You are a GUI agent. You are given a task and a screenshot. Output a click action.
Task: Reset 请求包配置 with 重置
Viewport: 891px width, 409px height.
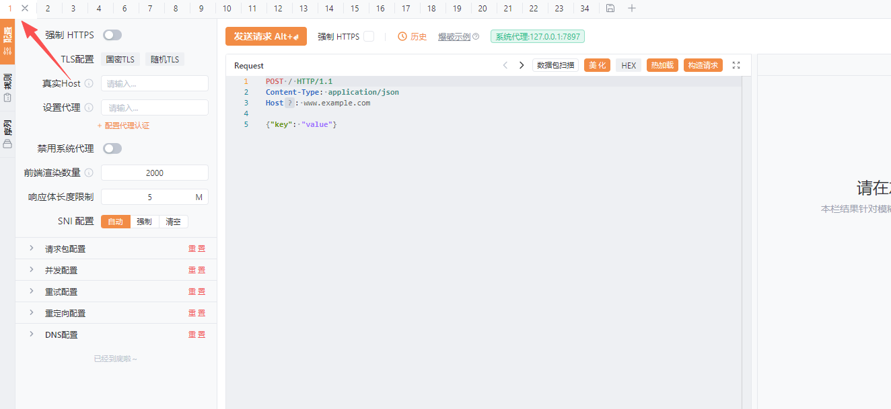tap(197, 248)
